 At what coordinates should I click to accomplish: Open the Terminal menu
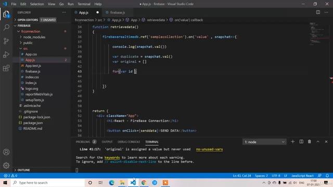tap(84, 4)
